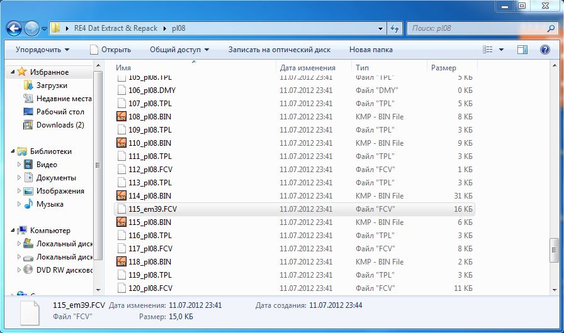The height and width of the screenshot is (333, 564).
Task: Click blank file icon of 106_pl08.DMY
Action: click(x=121, y=90)
